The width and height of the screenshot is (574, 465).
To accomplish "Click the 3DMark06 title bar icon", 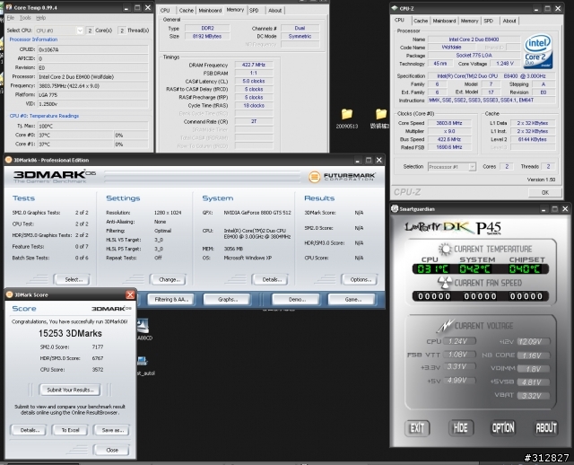I will [x=8, y=160].
